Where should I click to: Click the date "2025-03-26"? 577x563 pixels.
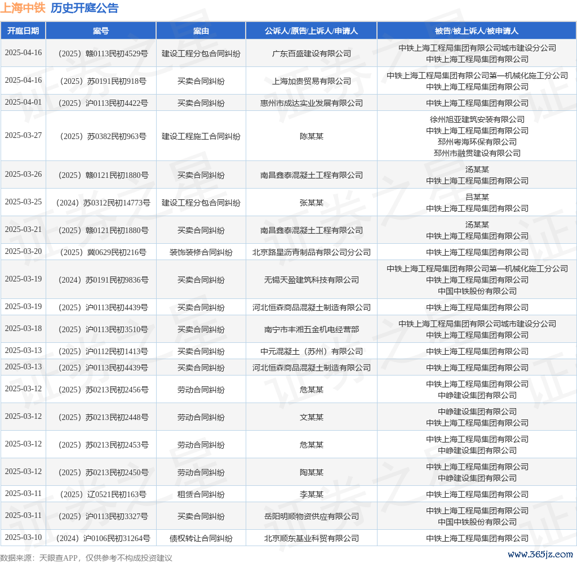(23, 175)
